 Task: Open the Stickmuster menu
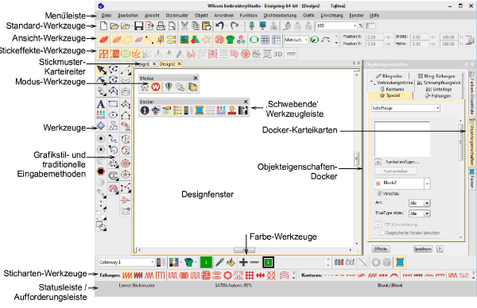(x=177, y=15)
